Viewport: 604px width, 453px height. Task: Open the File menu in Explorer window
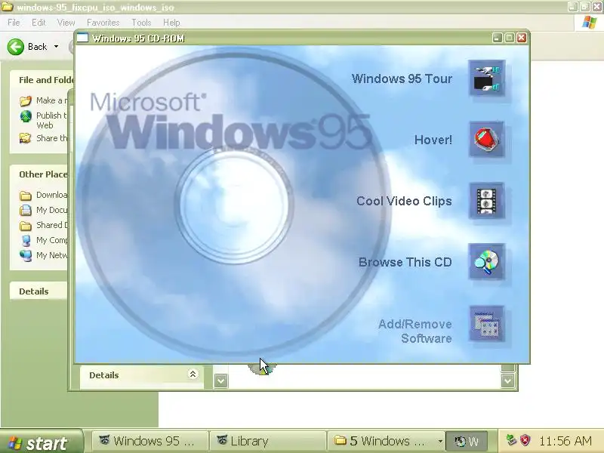pos(14,23)
